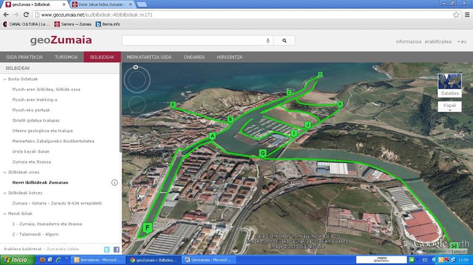Expand the Kapak layers dropdown
The height and width of the screenshot is (265, 473).
coord(450,106)
